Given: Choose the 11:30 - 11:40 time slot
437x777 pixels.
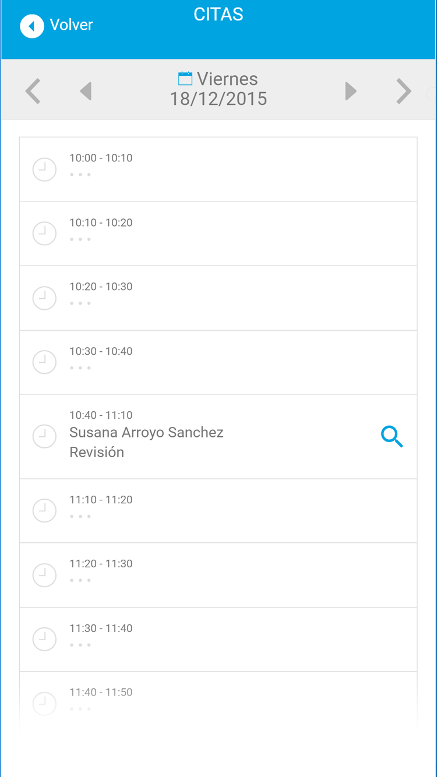Looking at the screenshot, I should click(x=218, y=640).
